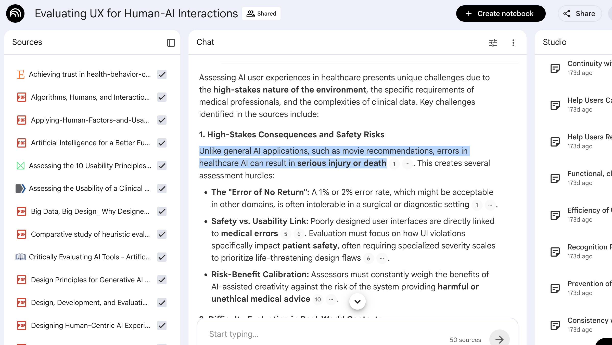Click the Start typing input field
Viewport: 612px width, 345px height.
pos(326,334)
